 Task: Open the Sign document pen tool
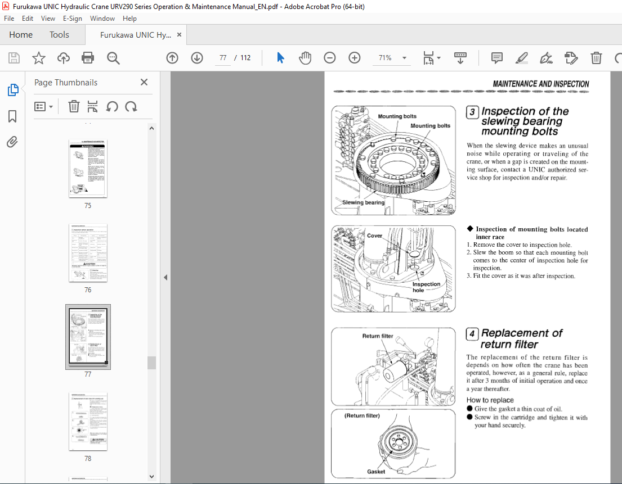pos(546,58)
